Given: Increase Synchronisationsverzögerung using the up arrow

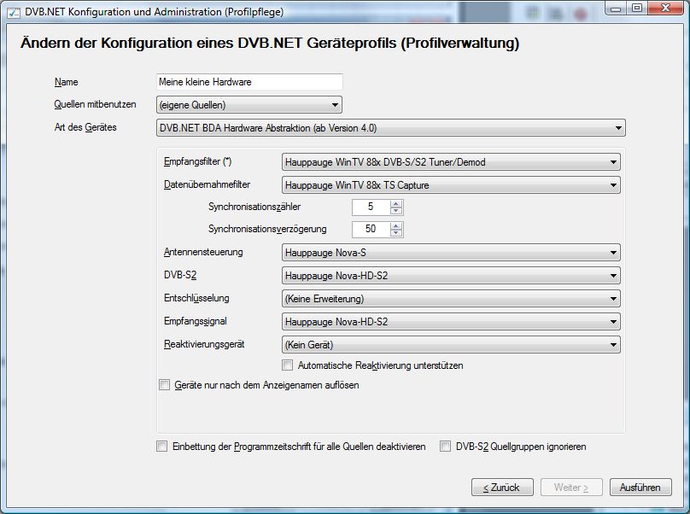Looking at the screenshot, I should pos(396,225).
